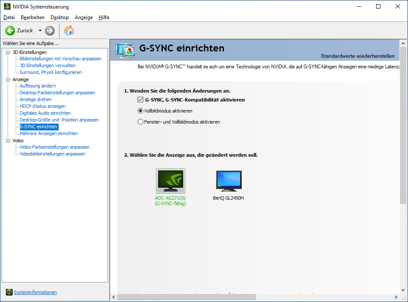Viewport: 408px width, 302px height.
Task: Click the forward navigation arrow icon
Action: [x=50, y=30]
